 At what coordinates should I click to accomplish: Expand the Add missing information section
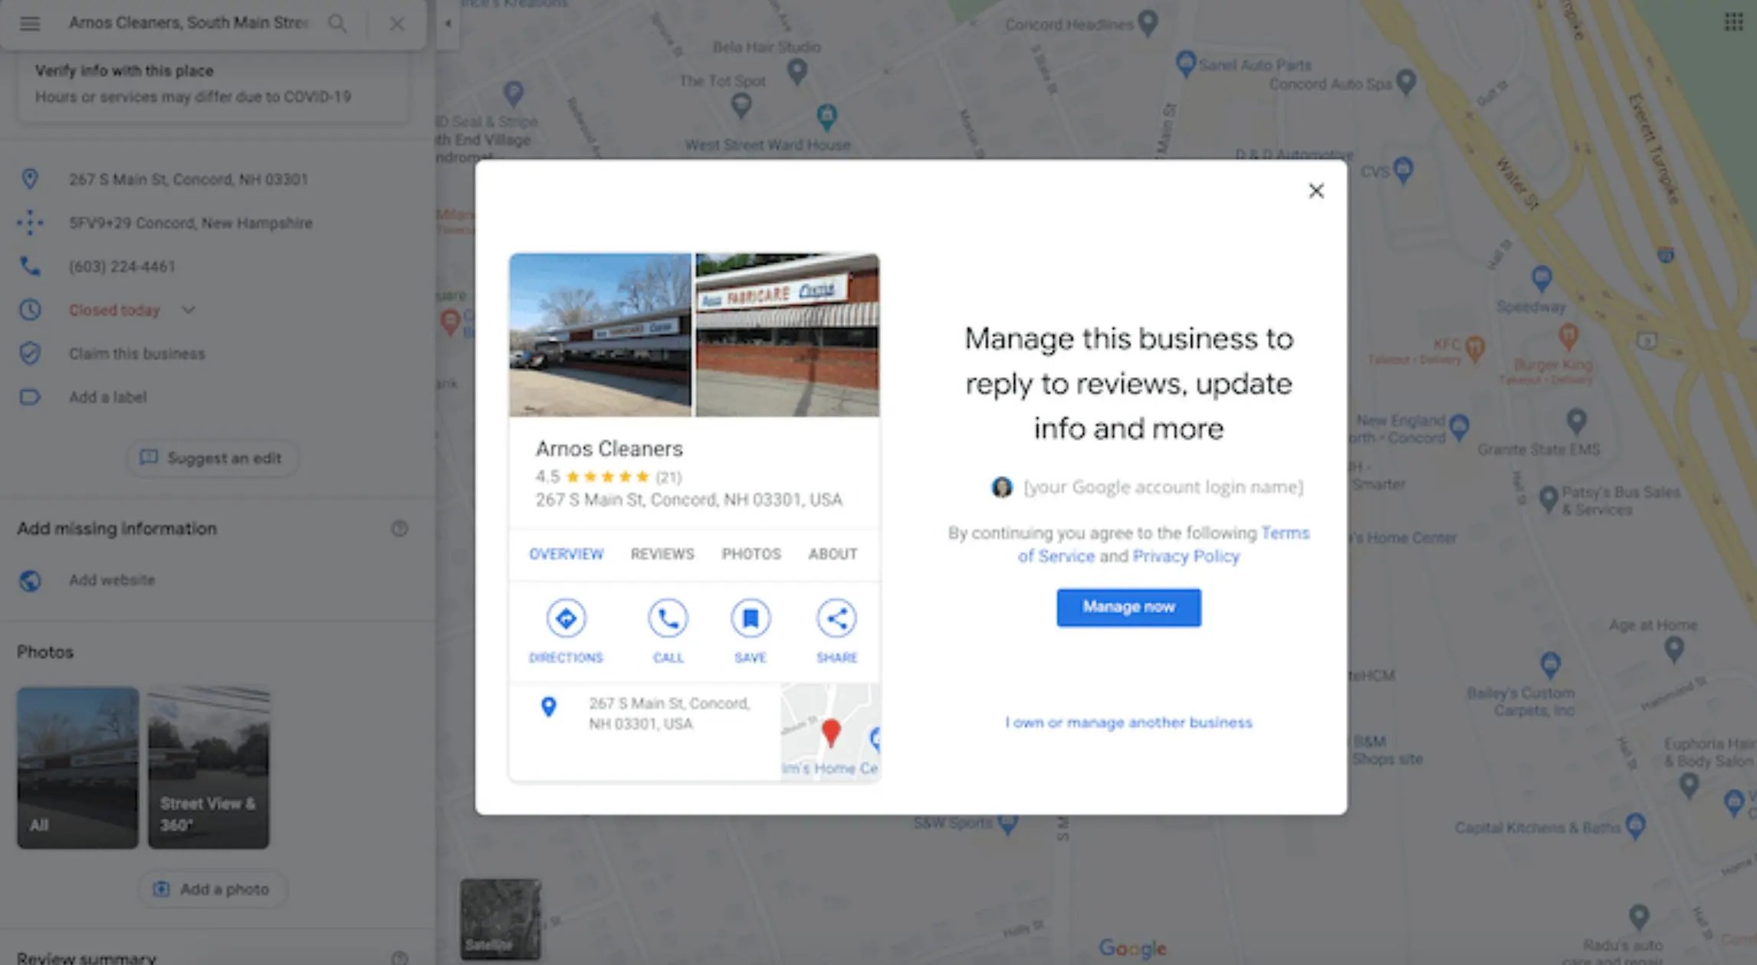click(x=400, y=527)
